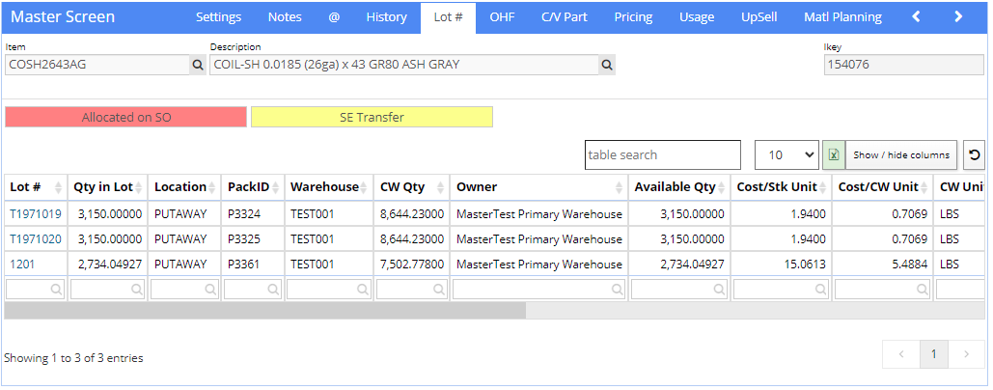Image resolution: width=993 pixels, height=390 pixels.
Task: Sort table by the Available Qty column
Action: point(679,187)
